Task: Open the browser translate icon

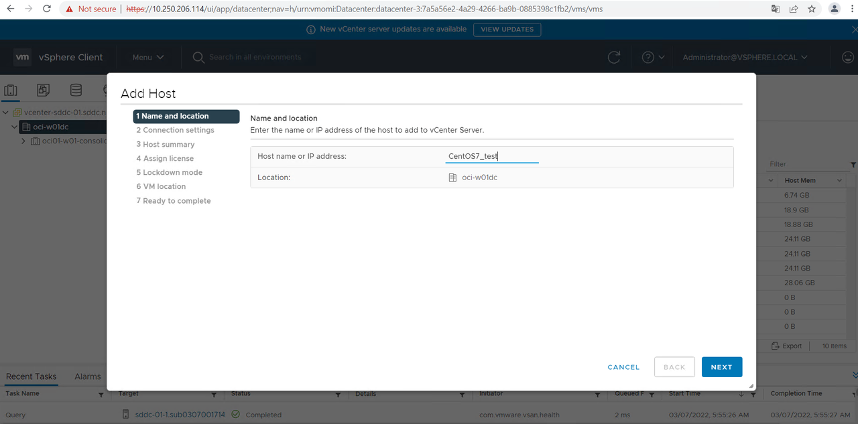Action: pos(776,9)
